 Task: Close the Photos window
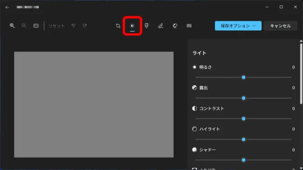coord(295,7)
